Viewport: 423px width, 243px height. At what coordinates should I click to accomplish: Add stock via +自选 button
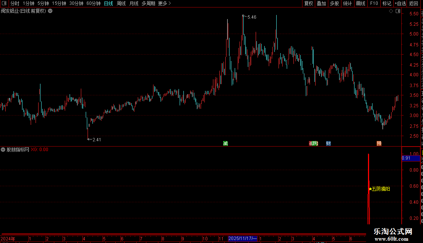(x=400, y=3)
